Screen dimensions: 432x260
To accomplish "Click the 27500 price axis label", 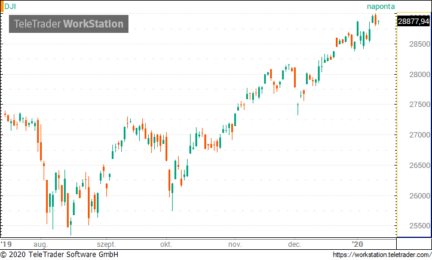I will pyautogui.click(x=419, y=105).
